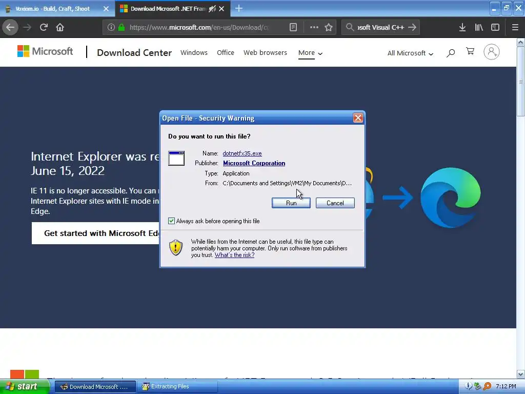Toggle the sidebar icon in toolbar

pyautogui.click(x=495, y=27)
